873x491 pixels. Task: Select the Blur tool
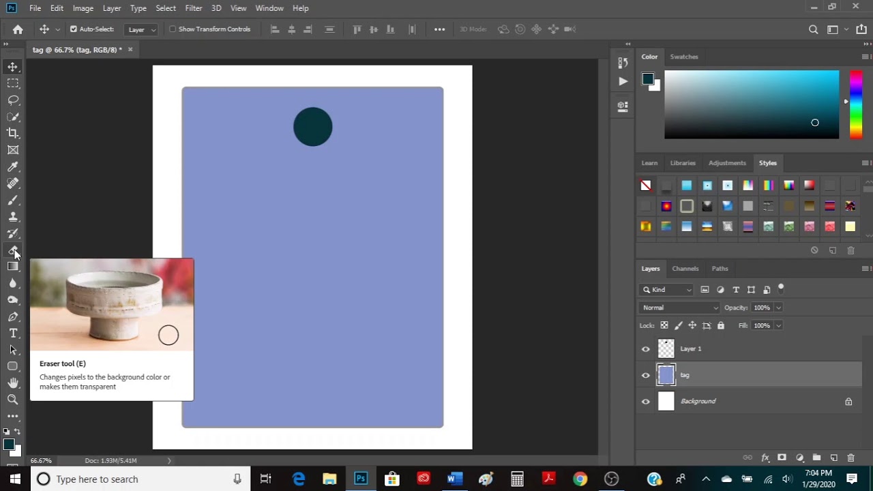pyautogui.click(x=13, y=283)
